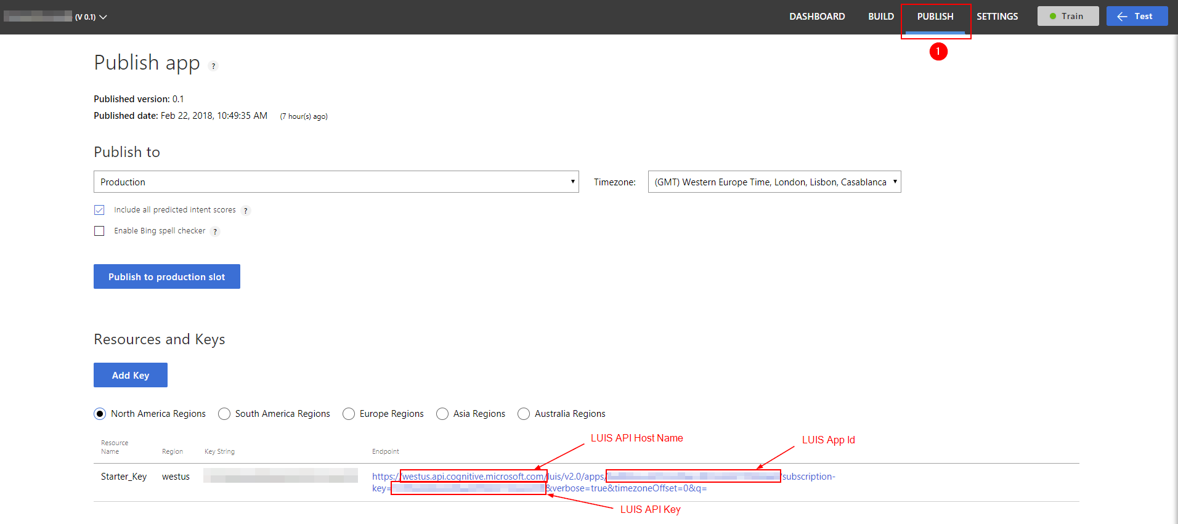Go to the Dashboard tab
The image size is (1178, 524).
pos(817,17)
